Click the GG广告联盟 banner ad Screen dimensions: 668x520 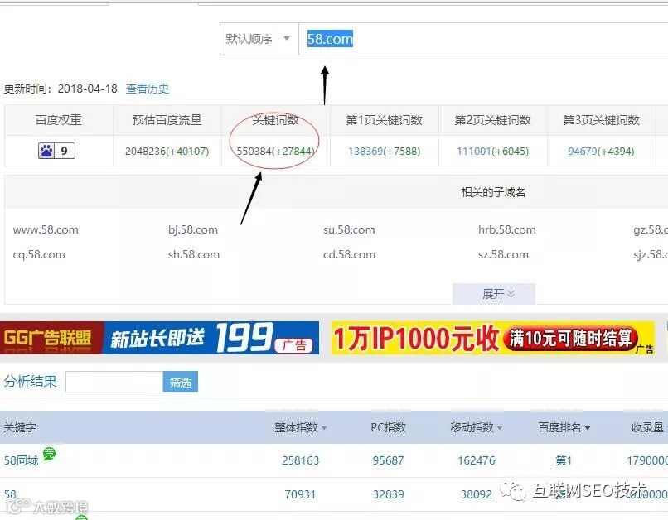click(159, 338)
